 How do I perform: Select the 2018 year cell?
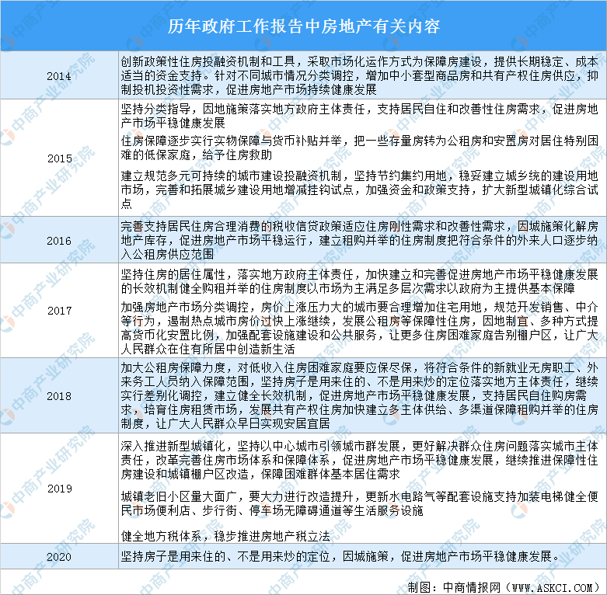point(59,396)
